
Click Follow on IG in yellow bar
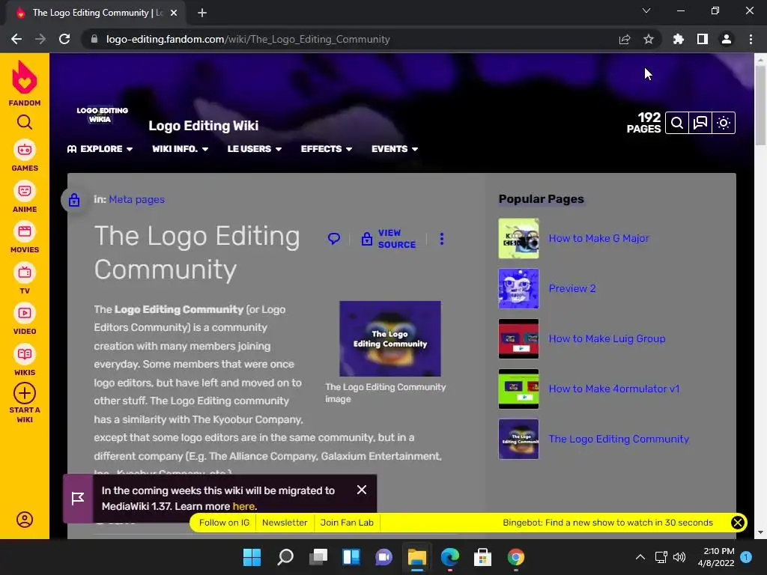coord(224,523)
